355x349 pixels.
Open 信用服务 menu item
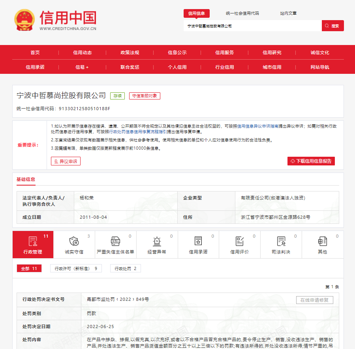point(225,53)
